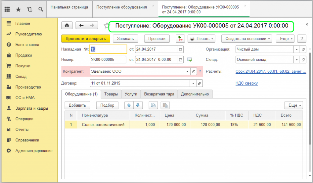Click the printer icon on Печать button
313x183 pixels.
point(193,38)
